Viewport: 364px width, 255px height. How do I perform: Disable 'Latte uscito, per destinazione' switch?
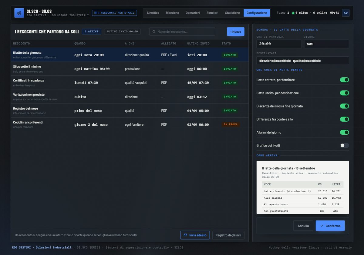point(344,93)
